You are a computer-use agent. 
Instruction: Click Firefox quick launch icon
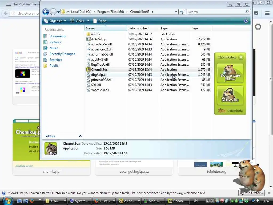[32, 201]
